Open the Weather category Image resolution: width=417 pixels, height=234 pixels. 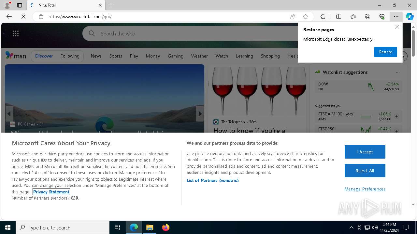(199, 56)
